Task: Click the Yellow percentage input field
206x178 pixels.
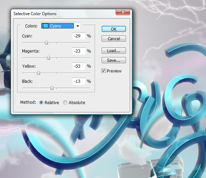Action: 79,66
